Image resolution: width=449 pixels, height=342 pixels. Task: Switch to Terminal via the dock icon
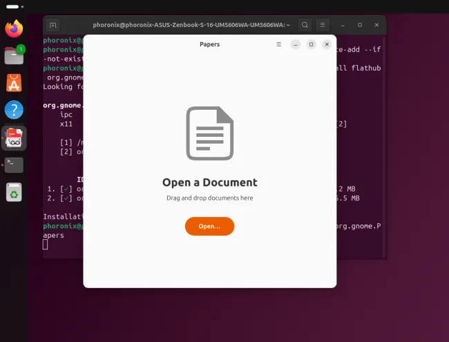click(x=14, y=164)
